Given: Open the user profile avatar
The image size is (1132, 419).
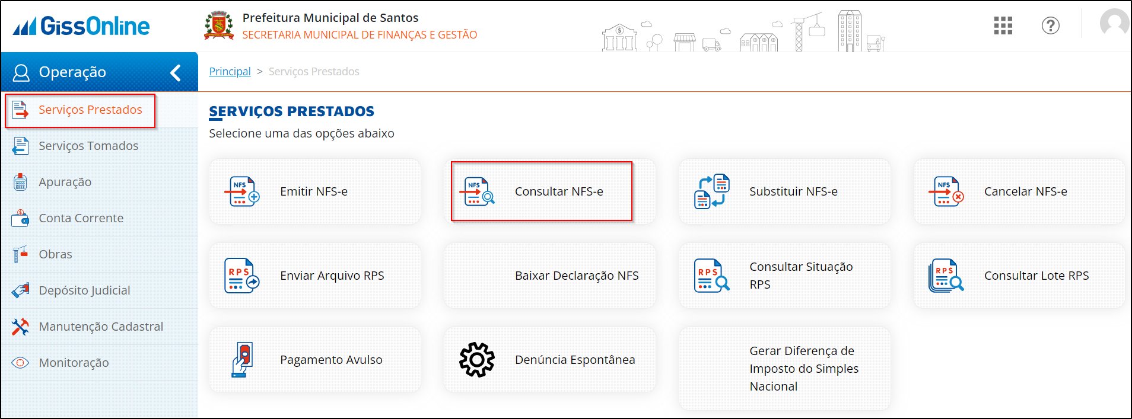Looking at the screenshot, I should 1114,24.
